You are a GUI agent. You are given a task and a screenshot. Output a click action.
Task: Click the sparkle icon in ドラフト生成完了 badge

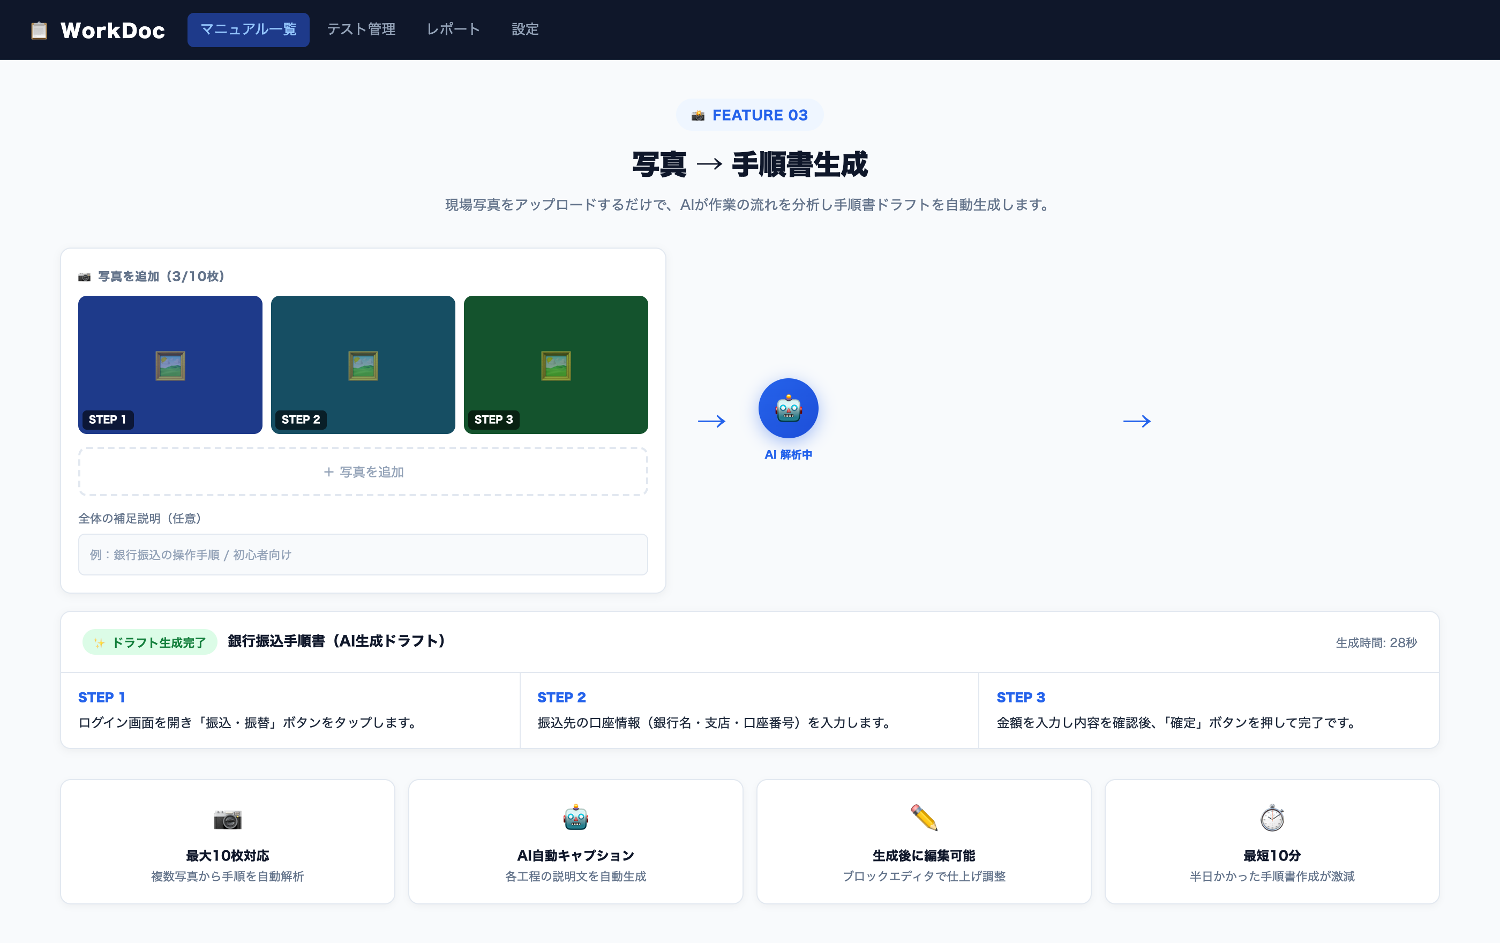[100, 643]
